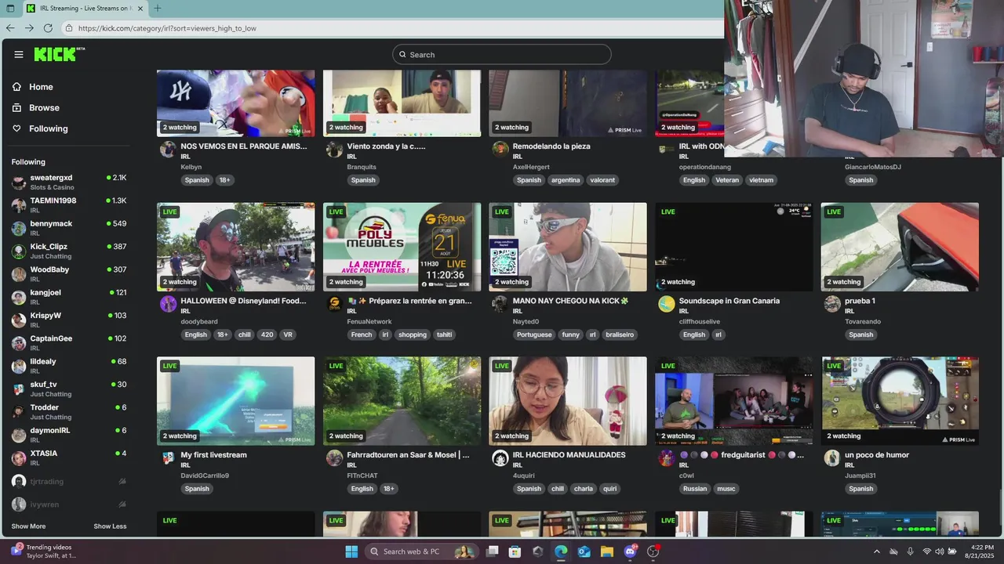
Task: Click the search magnifier icon
Action: [x=402, y=55]
